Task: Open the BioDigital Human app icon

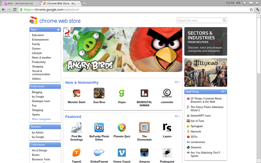Action: 144,93
